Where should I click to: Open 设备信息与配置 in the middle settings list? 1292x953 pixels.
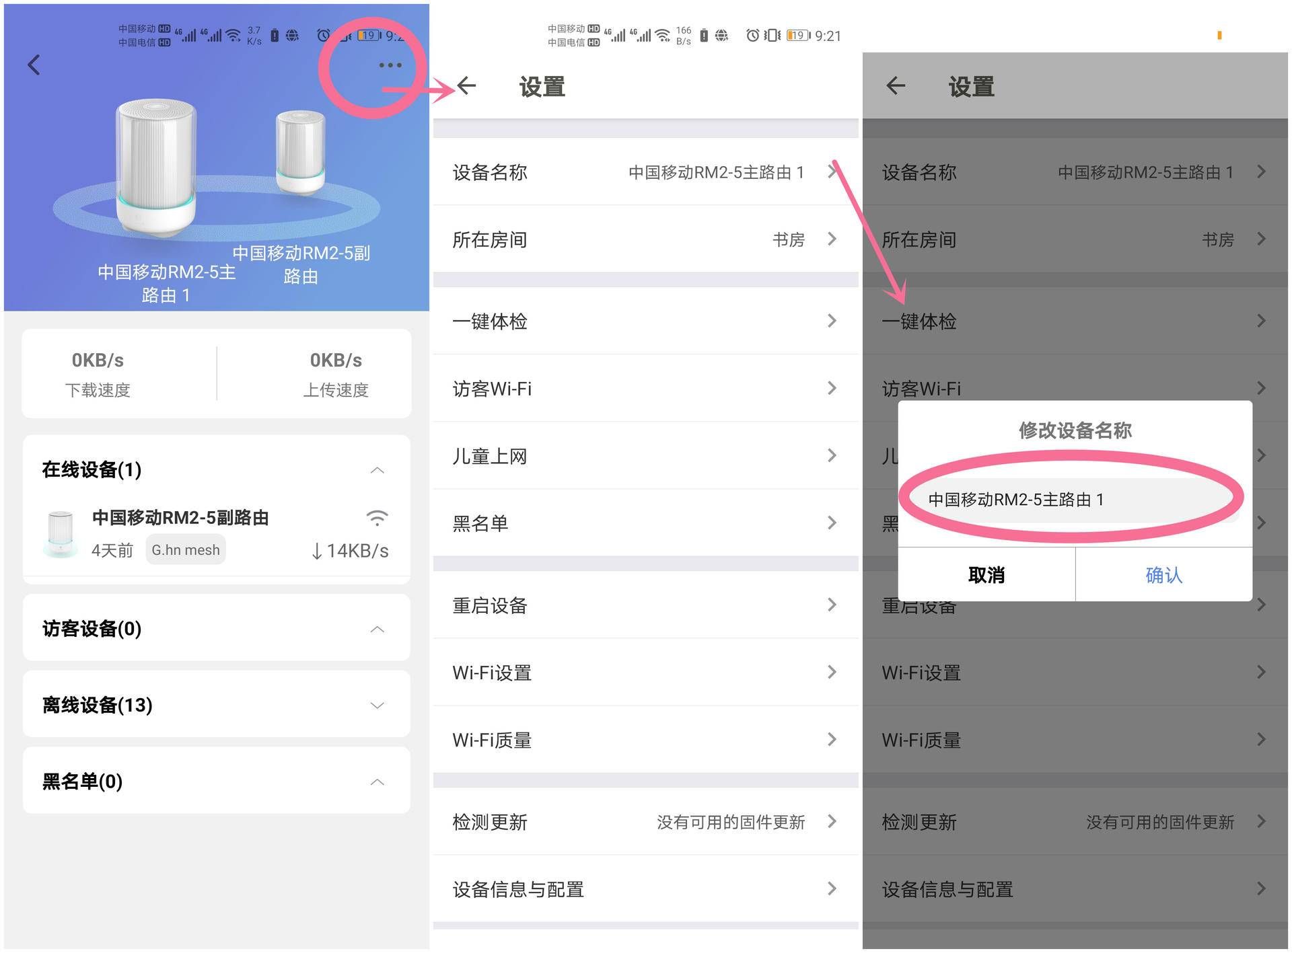click(646, 888)
